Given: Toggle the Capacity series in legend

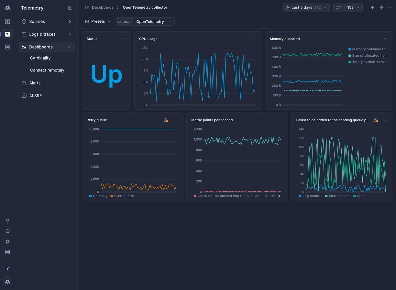Looking at the screenshot, I should pos(98,196).
